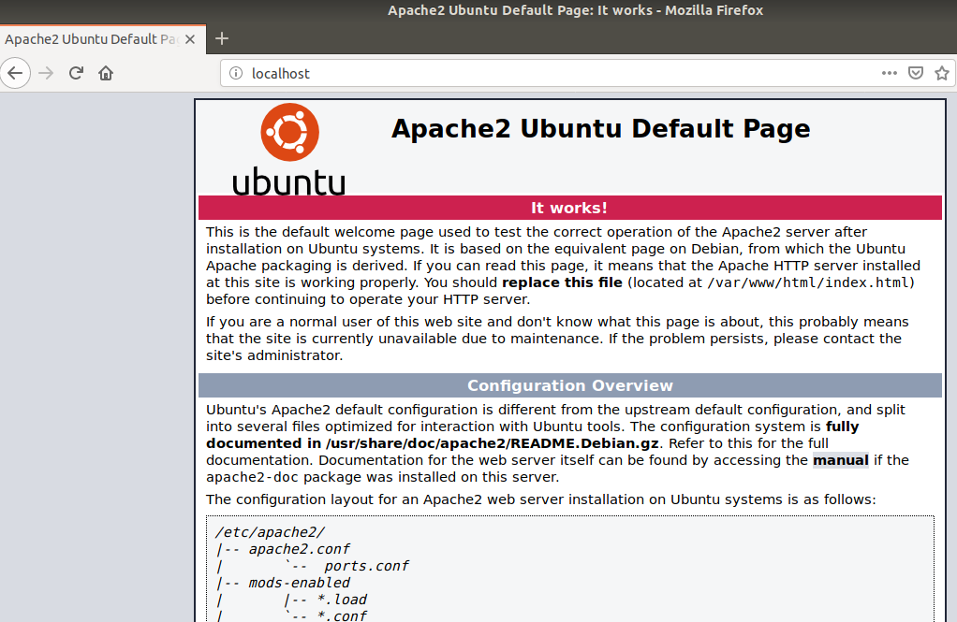Click the forward navigation arrow
The image size is (957, 622).
[46, 73]
